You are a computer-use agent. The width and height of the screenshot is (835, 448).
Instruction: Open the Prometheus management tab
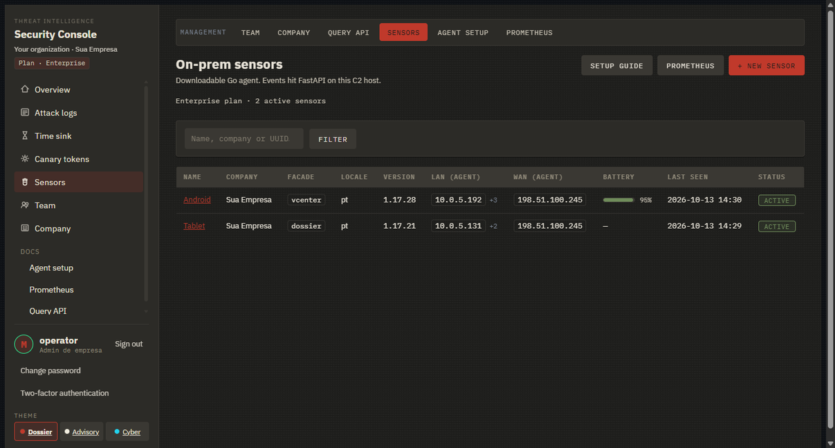pos(529,32)
